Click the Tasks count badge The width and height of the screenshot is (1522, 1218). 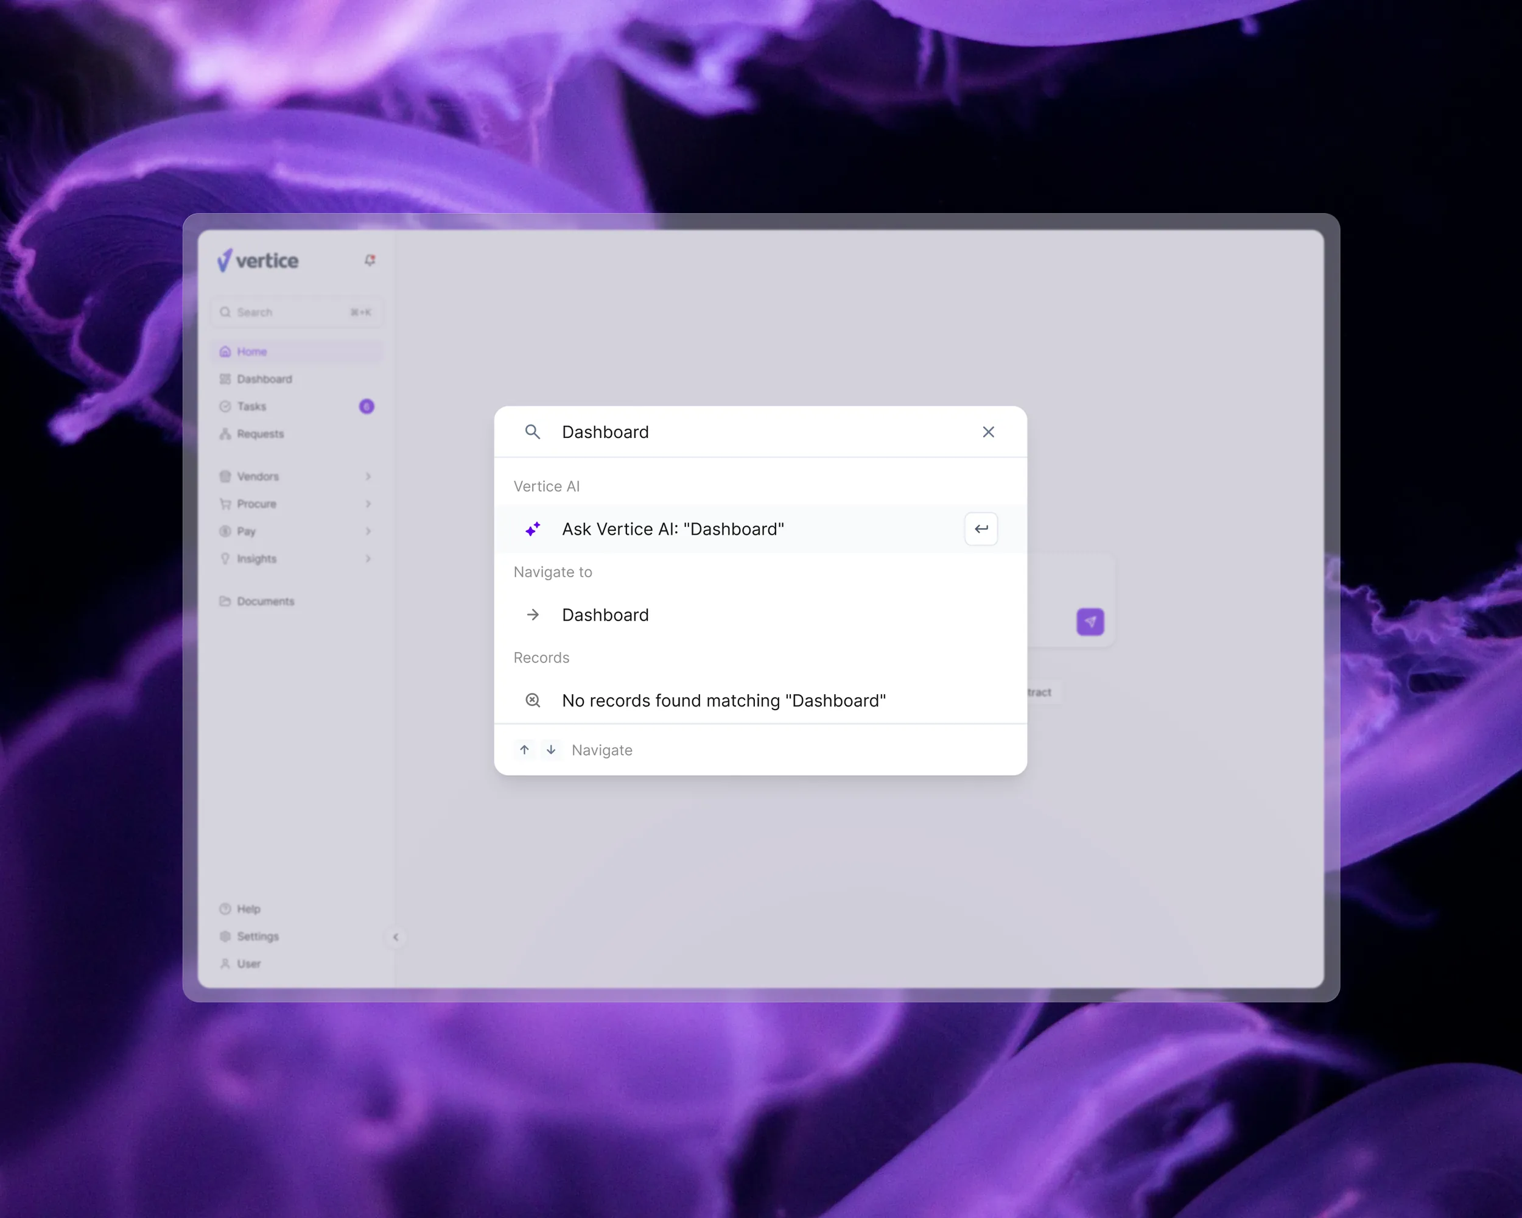pos(366,406)
